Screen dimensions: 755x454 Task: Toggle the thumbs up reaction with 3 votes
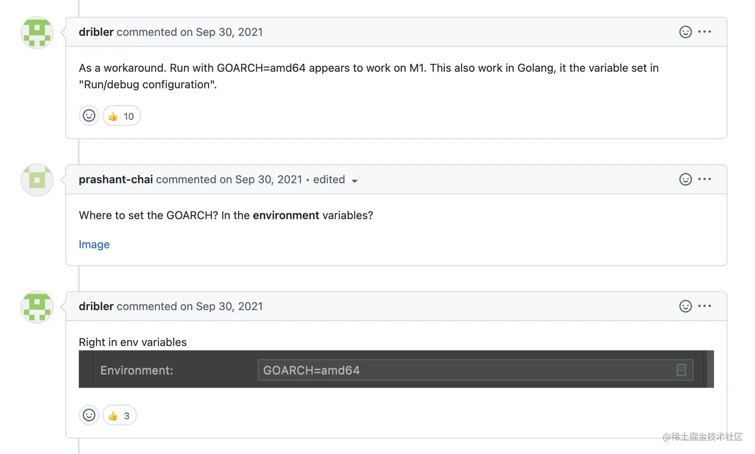[119, 415]
